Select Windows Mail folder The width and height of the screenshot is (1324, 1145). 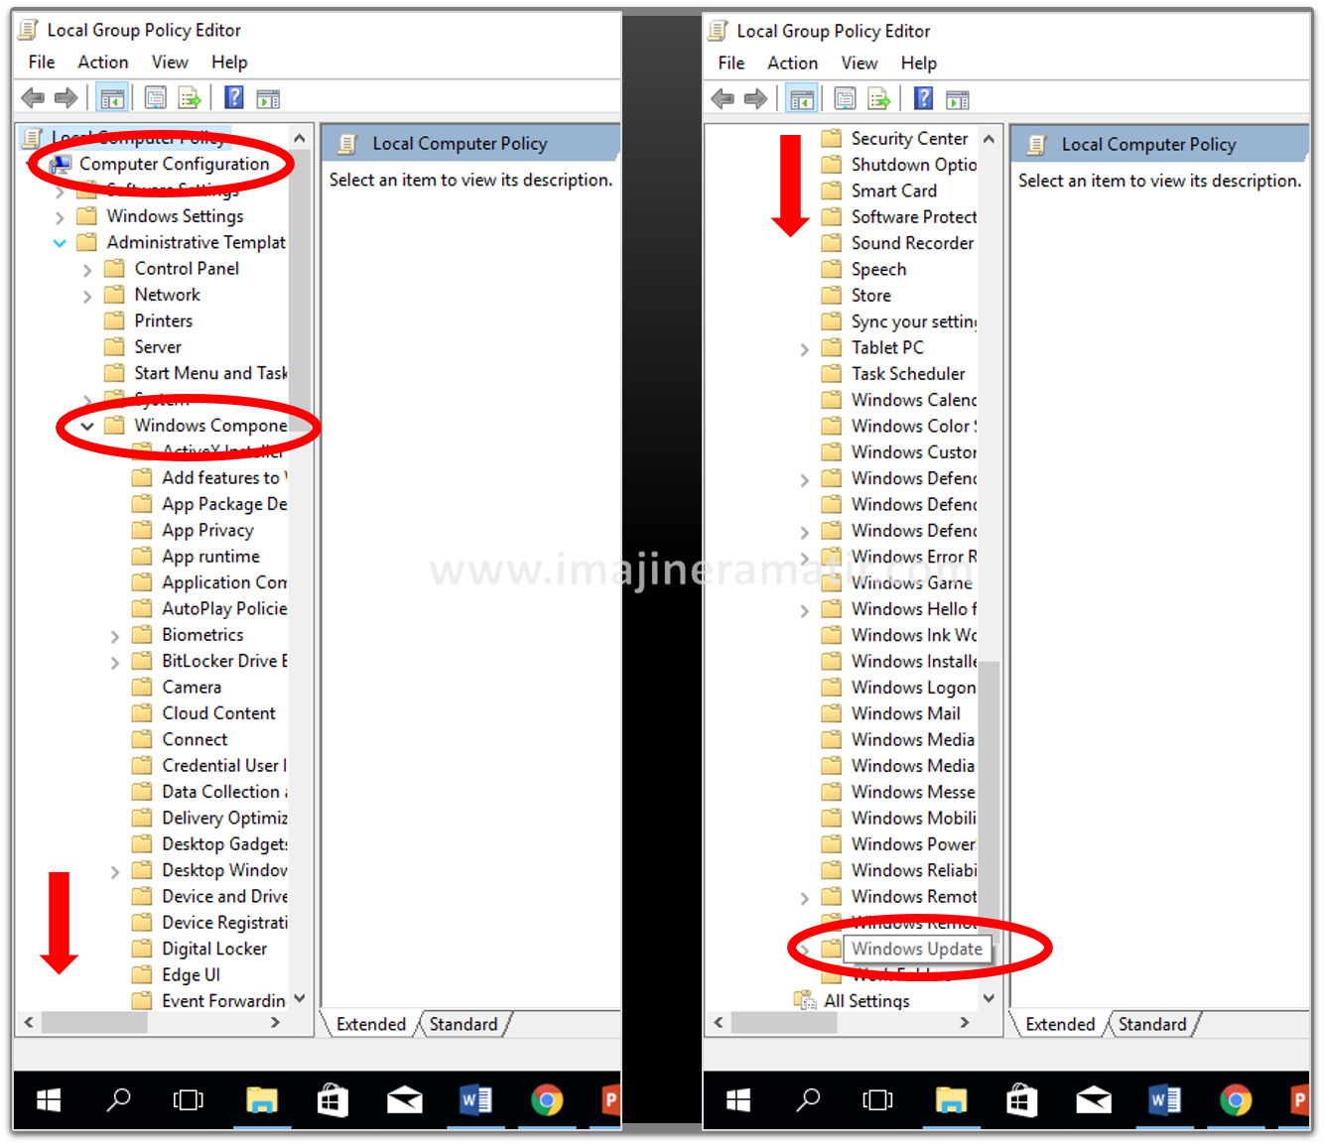pos(905,713)
